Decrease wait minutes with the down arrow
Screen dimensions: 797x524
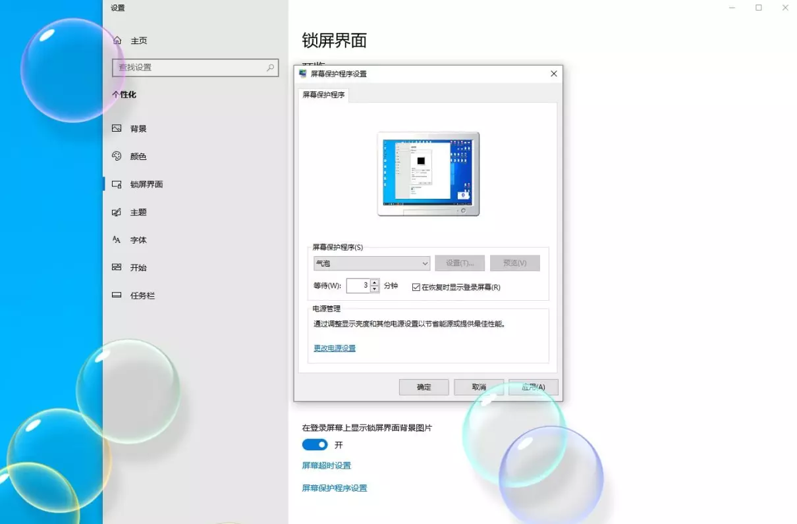[x=375, y=289]
